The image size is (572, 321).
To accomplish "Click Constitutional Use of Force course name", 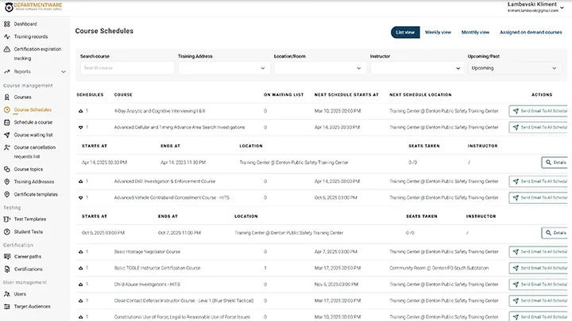I will click(182, 317).
